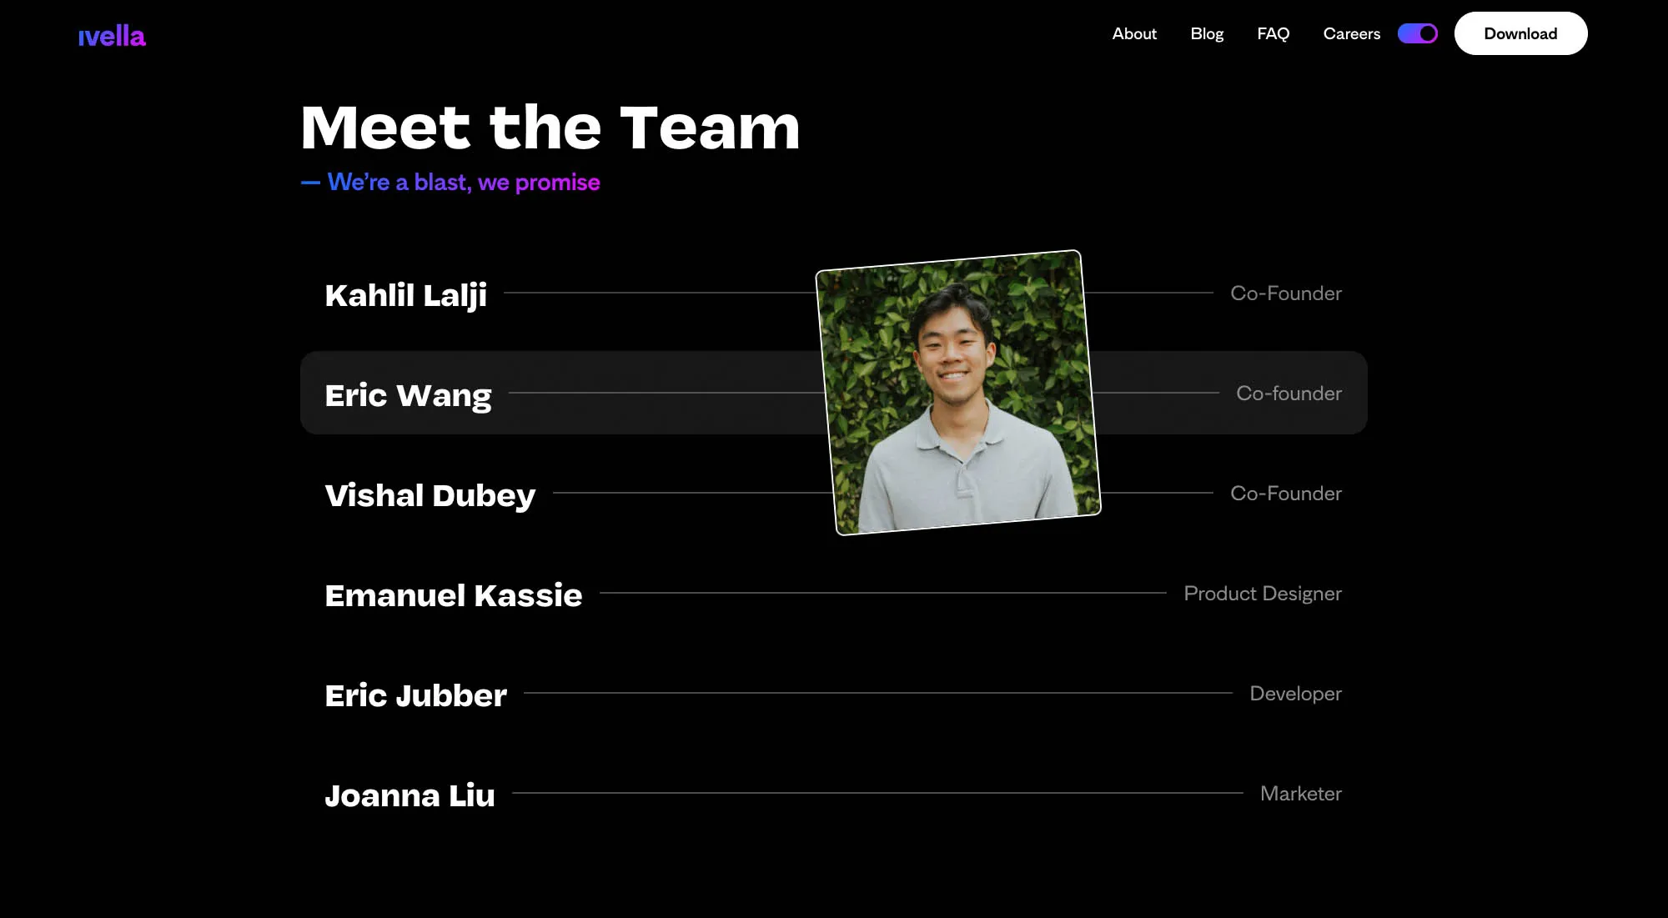Image resolution: width=1668 pixels, height=918 pixels.
Task: Click the Product Designer role label
Action: click(1262, 593)
